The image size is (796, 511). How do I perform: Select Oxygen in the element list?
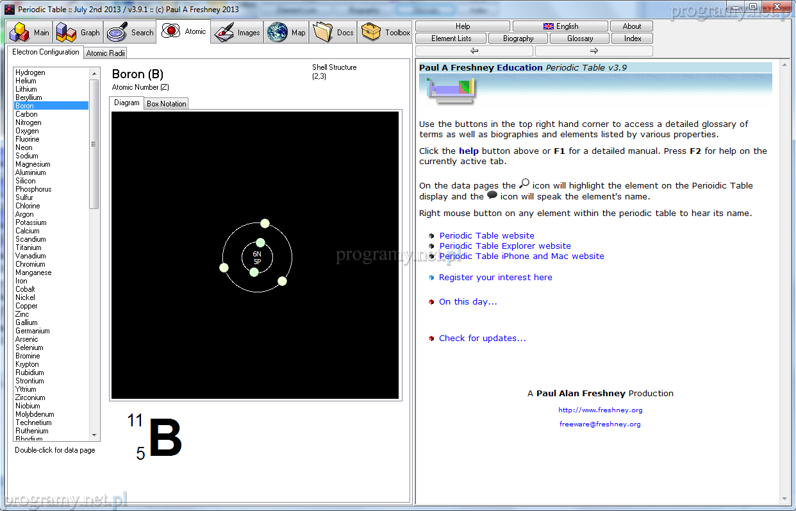(28, 131)
